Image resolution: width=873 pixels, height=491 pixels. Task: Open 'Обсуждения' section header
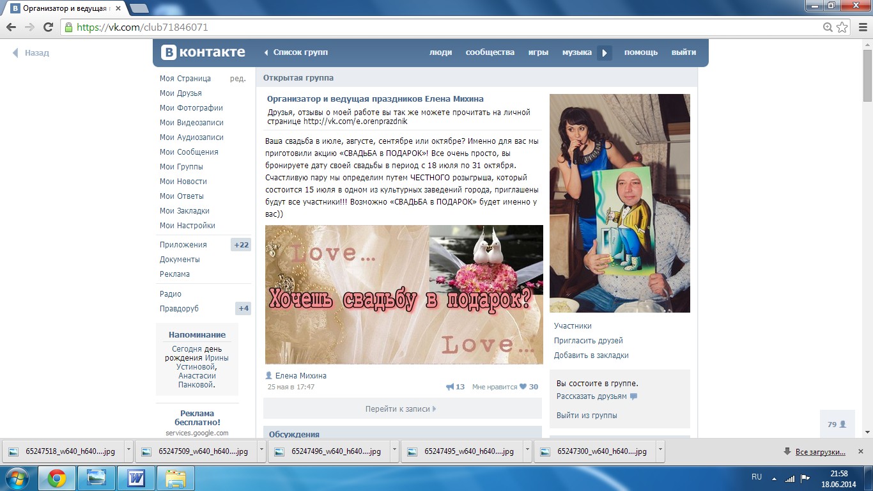294,434
